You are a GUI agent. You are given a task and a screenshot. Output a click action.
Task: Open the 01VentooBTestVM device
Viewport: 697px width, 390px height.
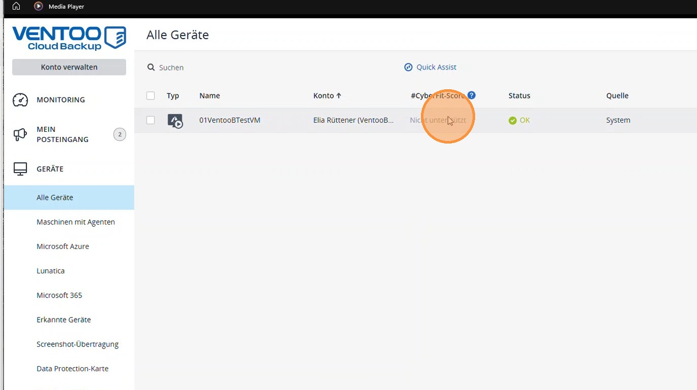click(x=229, y=120)
